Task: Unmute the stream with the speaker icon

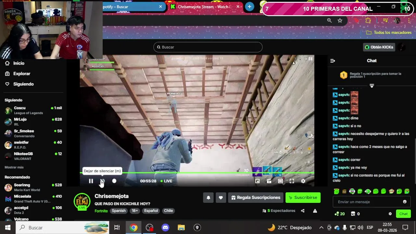Action: pyautogui.click(x=102, y=181)
